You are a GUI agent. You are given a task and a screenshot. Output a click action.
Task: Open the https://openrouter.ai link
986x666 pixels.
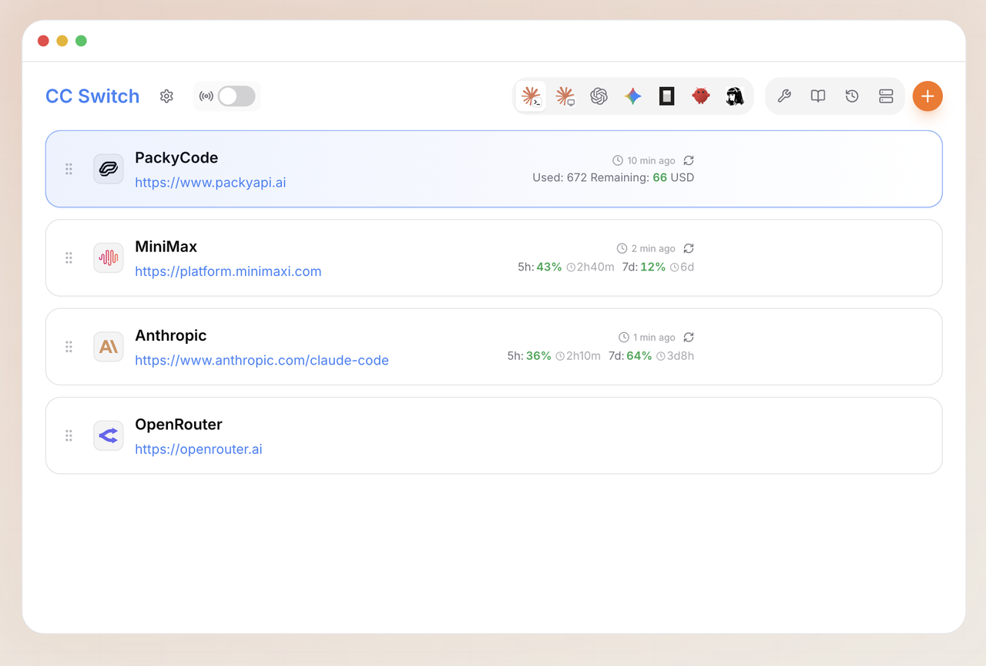coord(199,449)
